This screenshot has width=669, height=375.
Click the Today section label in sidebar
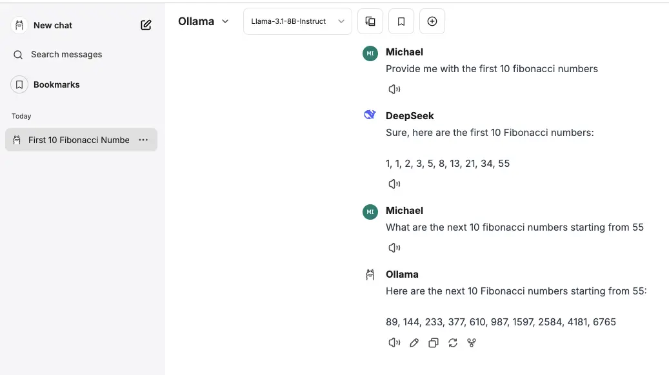21,116
